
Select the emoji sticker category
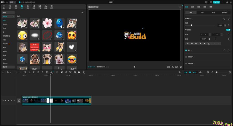[5, 51]
